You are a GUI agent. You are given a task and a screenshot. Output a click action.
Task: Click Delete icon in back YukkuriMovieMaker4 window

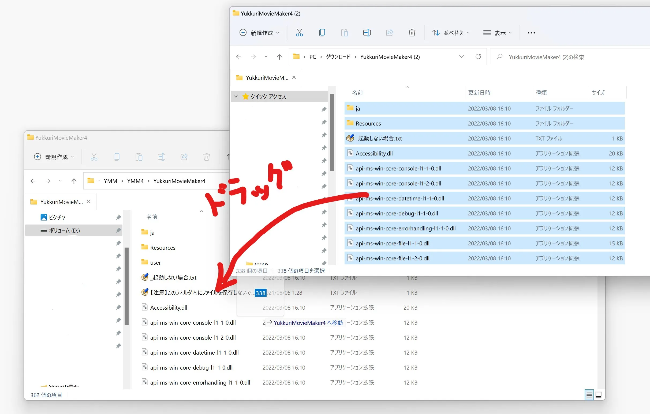pyautogui.click(x=207, y=157)
